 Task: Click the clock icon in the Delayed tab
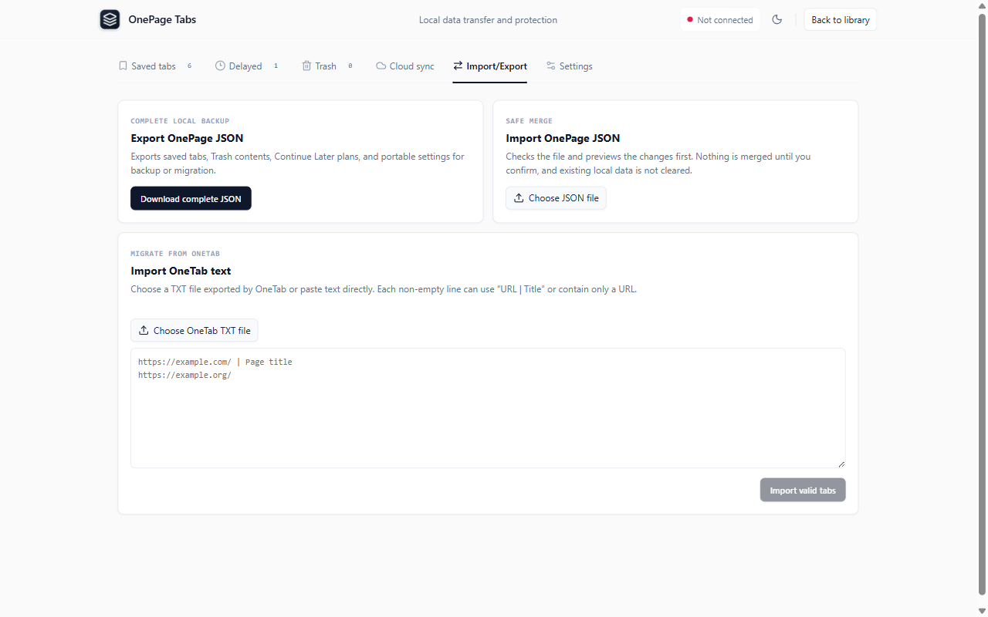[220, 66]
